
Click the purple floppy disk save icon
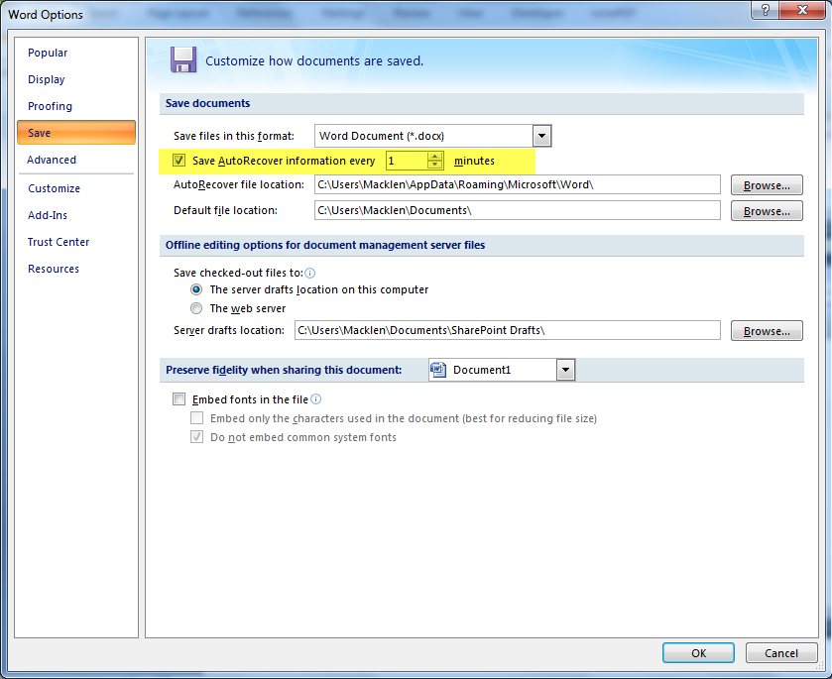pos(183,59)
